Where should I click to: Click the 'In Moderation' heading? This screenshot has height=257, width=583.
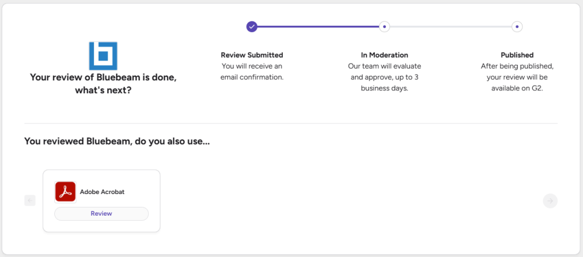[x=384, y=55]
